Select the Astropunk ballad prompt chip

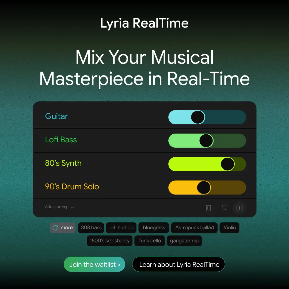coord(194,228)
